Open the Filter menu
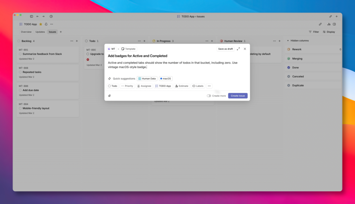The width and height of the screenshot is (355, 204). pos(314,32)
